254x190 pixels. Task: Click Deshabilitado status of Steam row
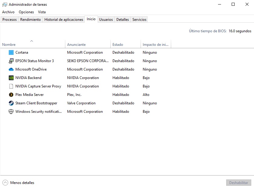point(123,103)
